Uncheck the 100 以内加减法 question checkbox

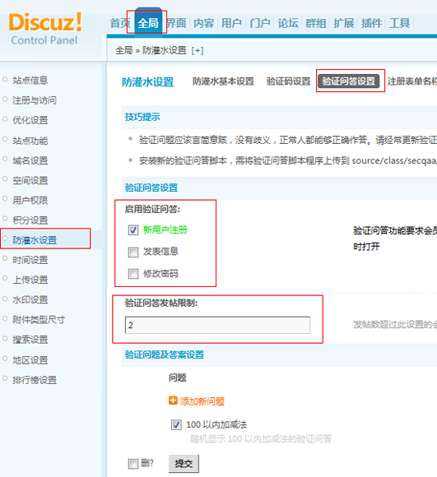(x=176, y=424)
